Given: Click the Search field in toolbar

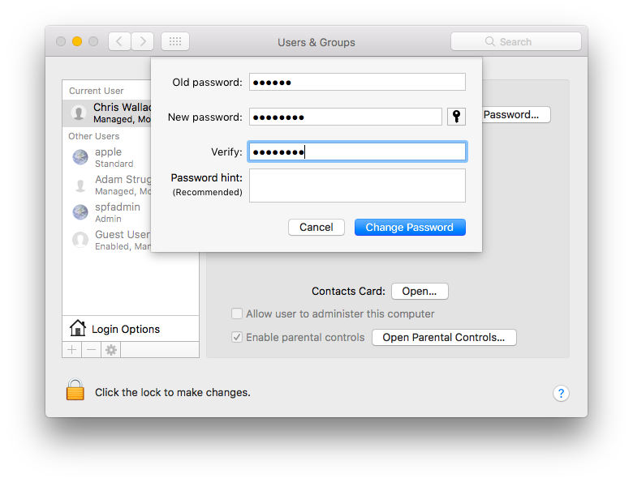Looking at the screenshot, I should click(x=516, y=41).
